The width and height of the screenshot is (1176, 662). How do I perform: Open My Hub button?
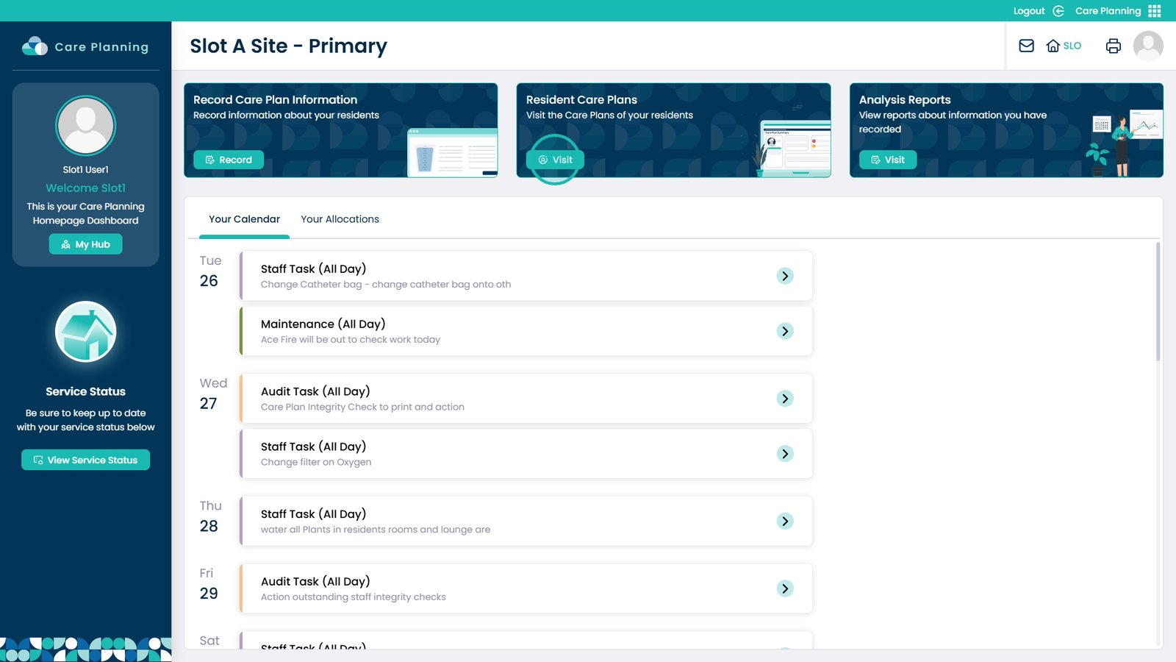click(x=85, y=244)
